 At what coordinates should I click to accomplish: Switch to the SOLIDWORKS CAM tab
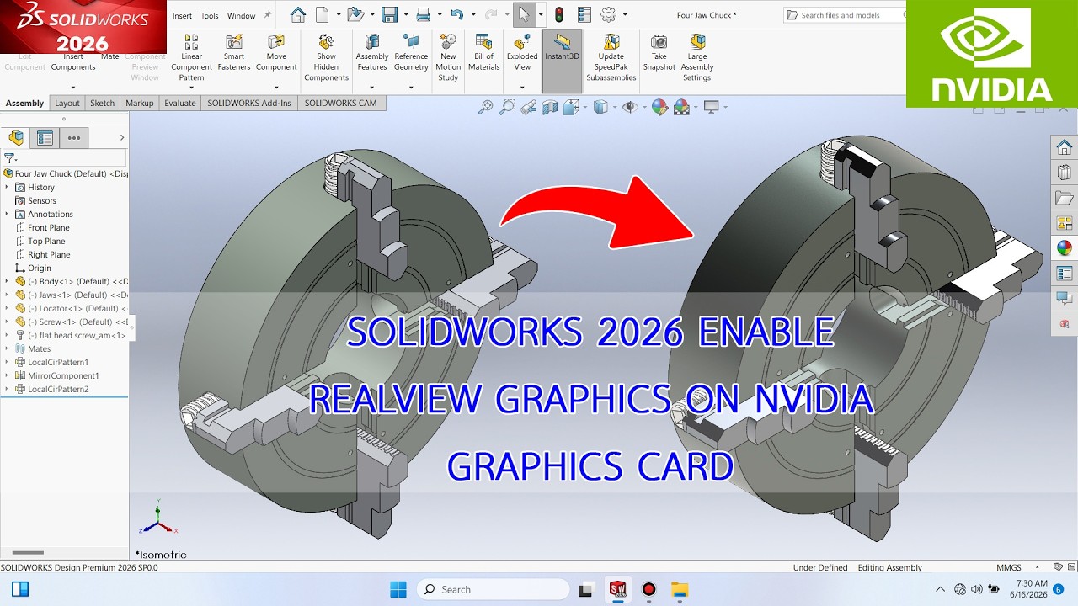(341, 103)
